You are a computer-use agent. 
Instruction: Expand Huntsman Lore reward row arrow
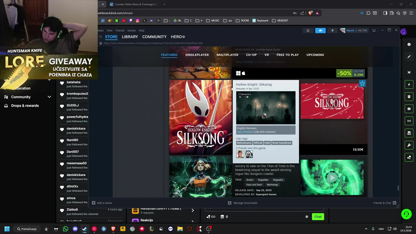pos(192,210)
